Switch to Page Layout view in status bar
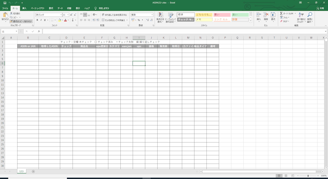Screen dimensions: 328x179 286,176
